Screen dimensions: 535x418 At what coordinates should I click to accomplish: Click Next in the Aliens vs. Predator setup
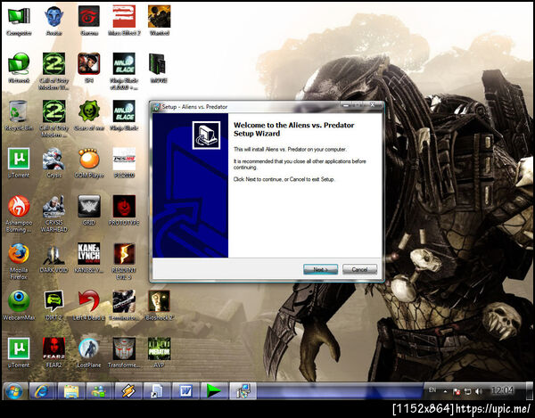point(320,269)
